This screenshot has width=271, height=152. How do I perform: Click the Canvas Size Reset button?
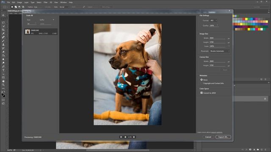[x=225, y=70]
